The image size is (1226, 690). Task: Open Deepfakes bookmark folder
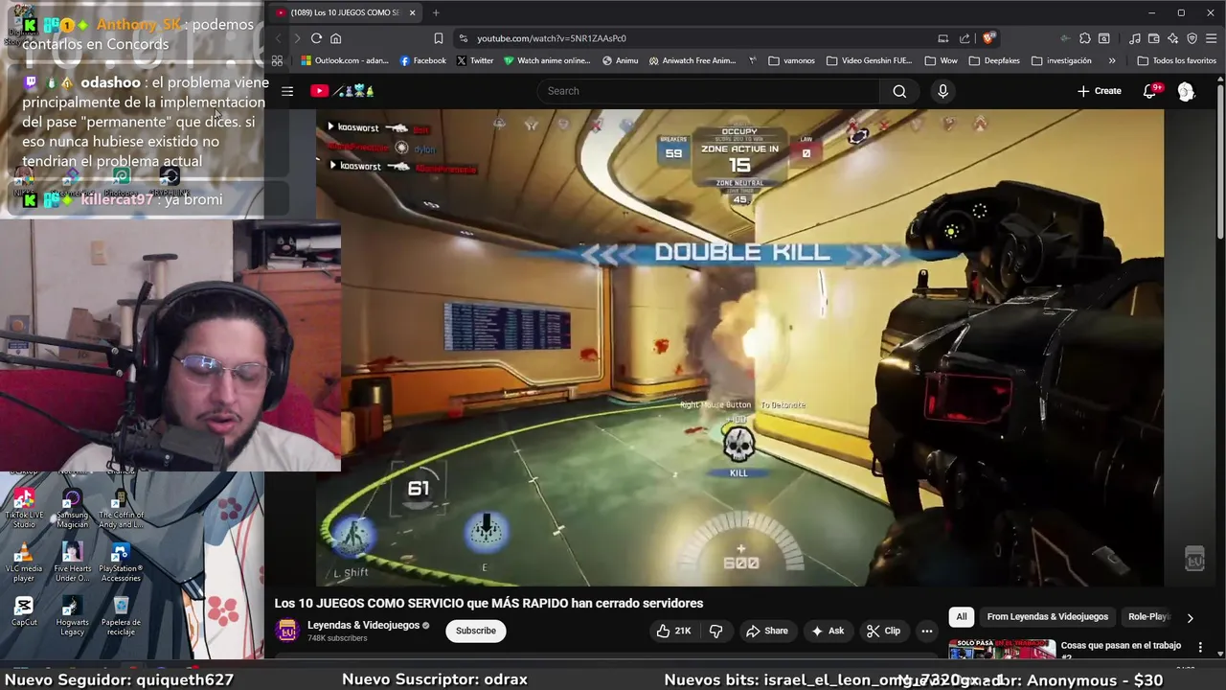pyautogui.click(x=994, y=60)
